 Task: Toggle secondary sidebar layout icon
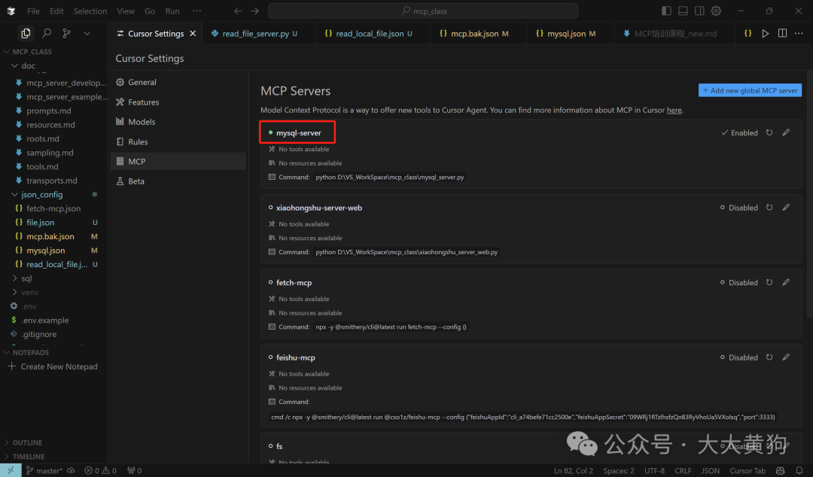coord(699,11)
